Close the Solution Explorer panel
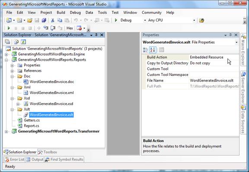 [x=102, y=35]
